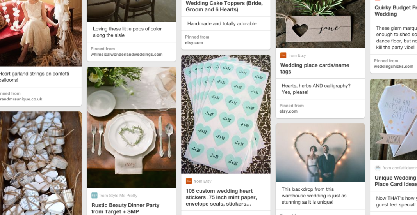The width and height of the screenshot is (417, 215).
Task: Open the book-page paper hearts image
Action: click(x=41, y=164)
